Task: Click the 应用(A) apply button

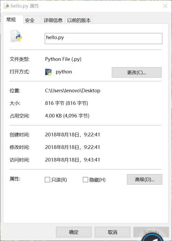Action: coord(151,232)
